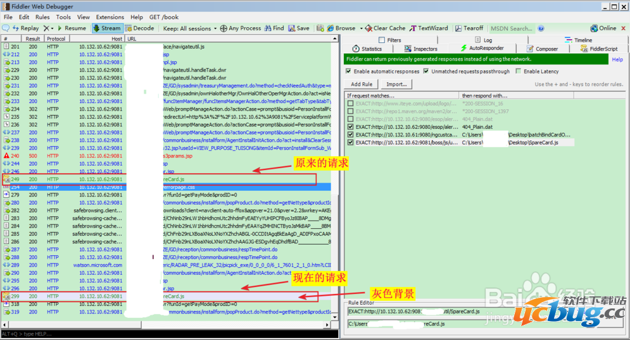Switch to the Timeline tab
The height and width of the screenshot is (340, 630).
pyautogui.click(x=578, y=40)
